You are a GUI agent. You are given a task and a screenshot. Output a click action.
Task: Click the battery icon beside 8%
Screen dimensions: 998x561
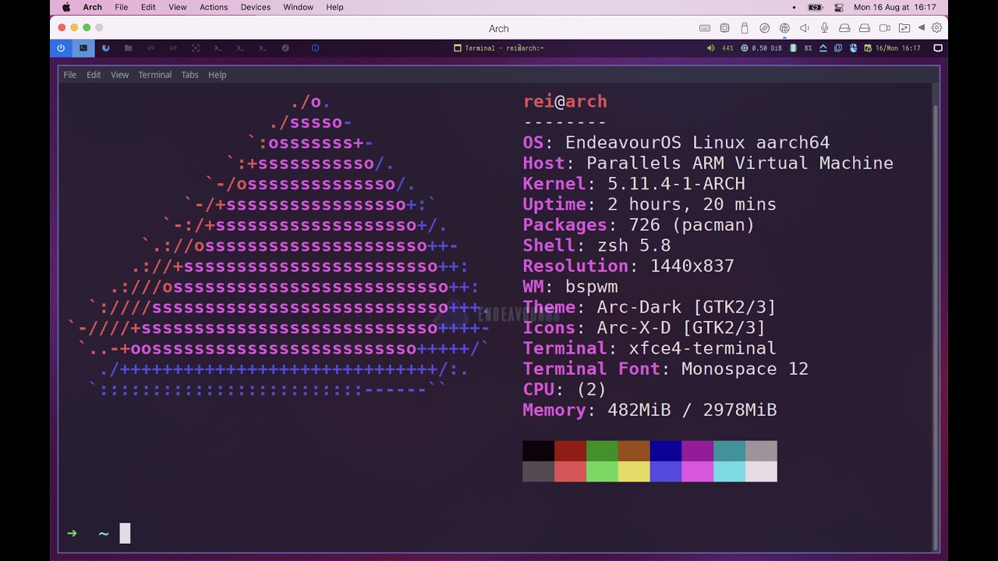click(x=793, y=48)
